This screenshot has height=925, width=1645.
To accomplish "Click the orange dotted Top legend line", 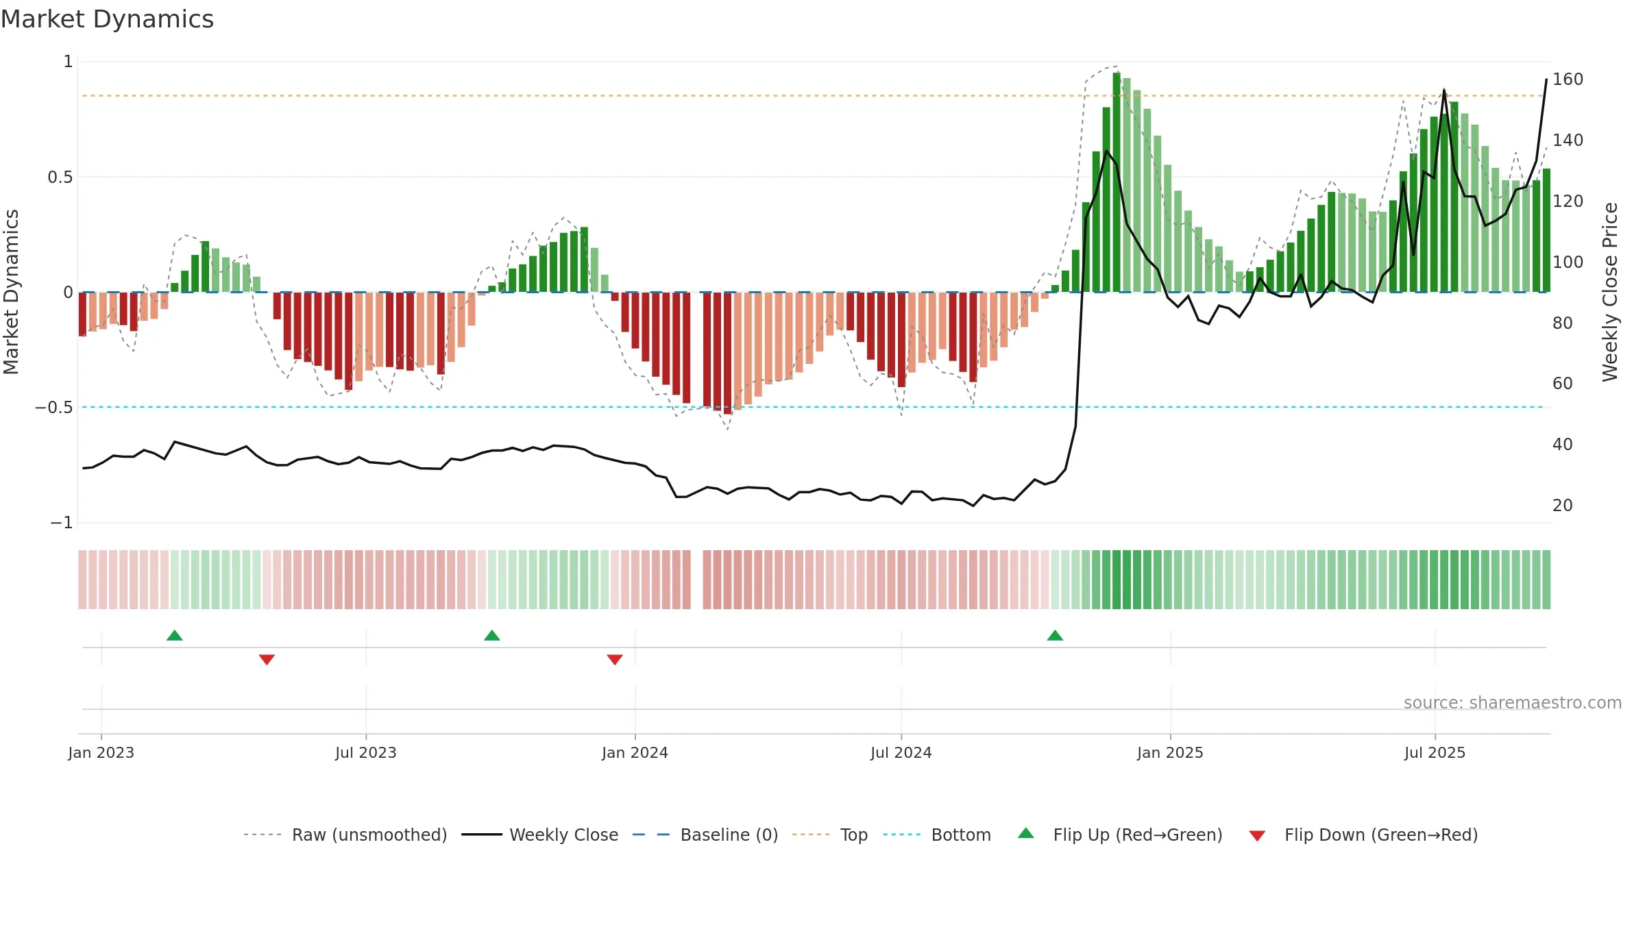I will (811, 835).
